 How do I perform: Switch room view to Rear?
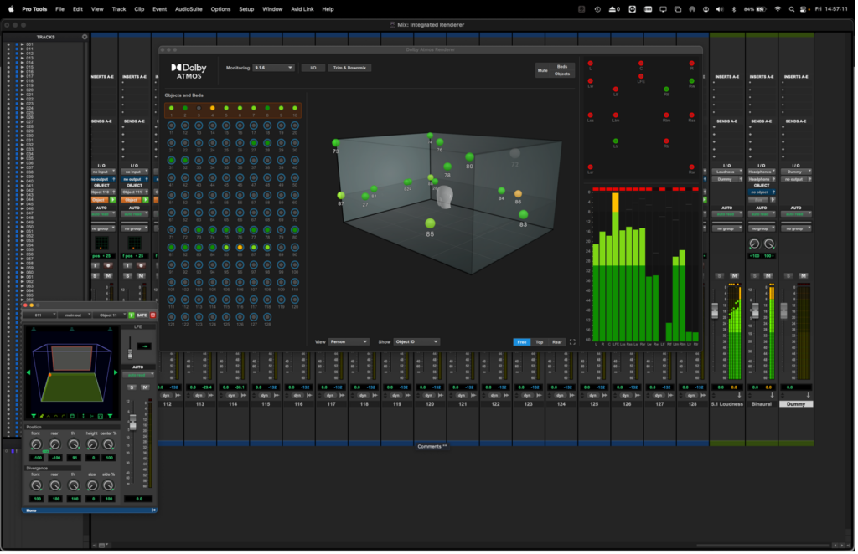point(556,342)
